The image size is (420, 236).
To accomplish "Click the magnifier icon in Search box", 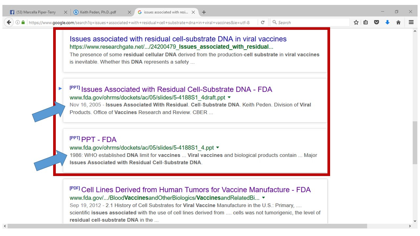I will click(274, 23).
